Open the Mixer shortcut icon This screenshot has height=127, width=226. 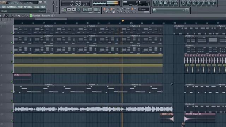[175, 3]
